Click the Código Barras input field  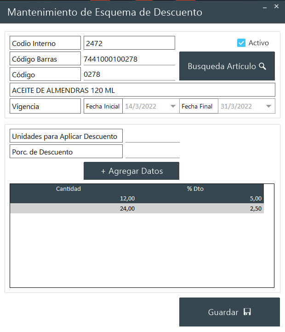click(129, 59)
